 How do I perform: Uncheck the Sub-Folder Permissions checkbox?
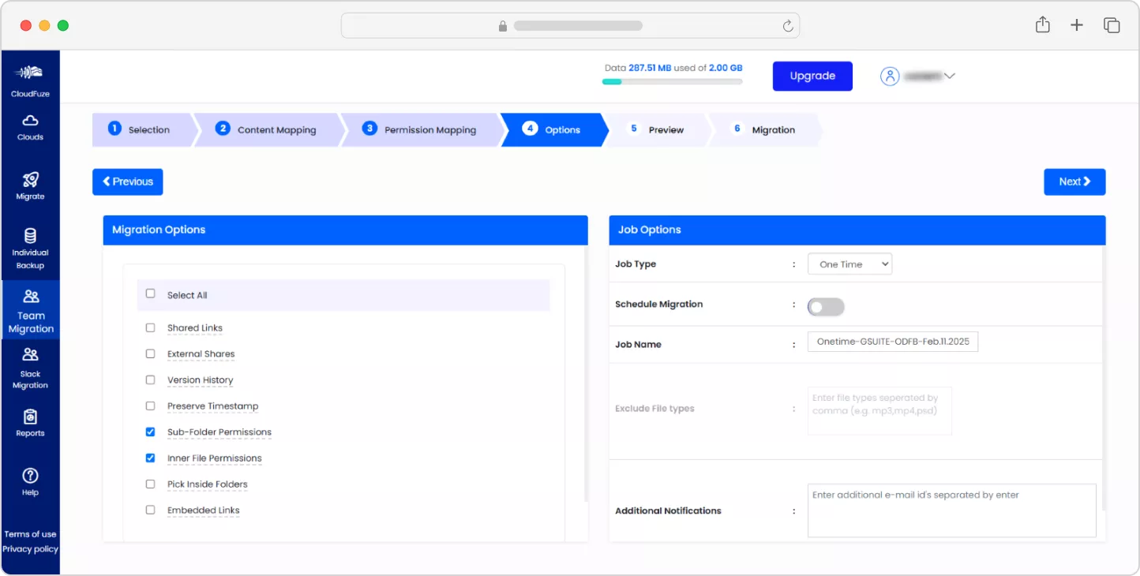150,432
